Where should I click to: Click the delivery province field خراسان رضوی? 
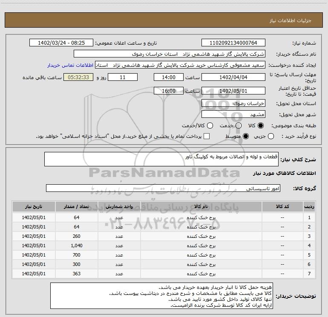[x=233, y=103]
